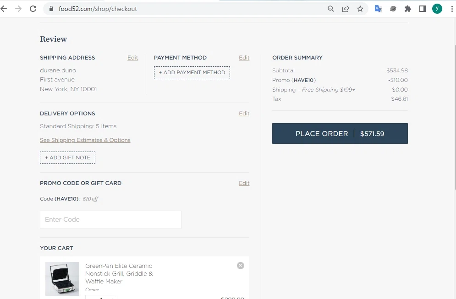The image size is (456, 299).
Task: Select 'Standard Shipping: 5 items' text
Action: click(x=78, y=126)
